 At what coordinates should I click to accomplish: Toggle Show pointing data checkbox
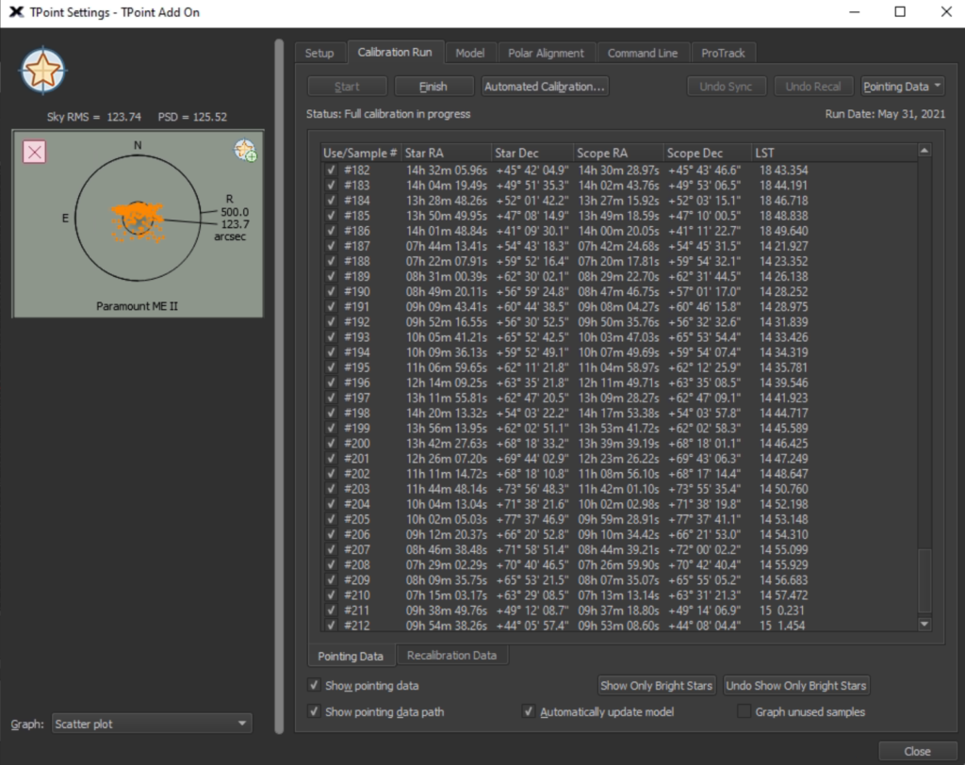coord(314,685)
